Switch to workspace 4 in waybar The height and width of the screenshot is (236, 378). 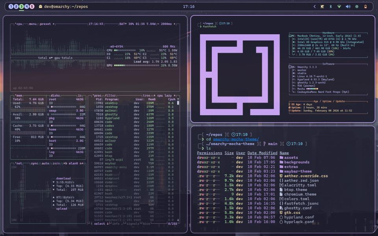tap(26, 7)
